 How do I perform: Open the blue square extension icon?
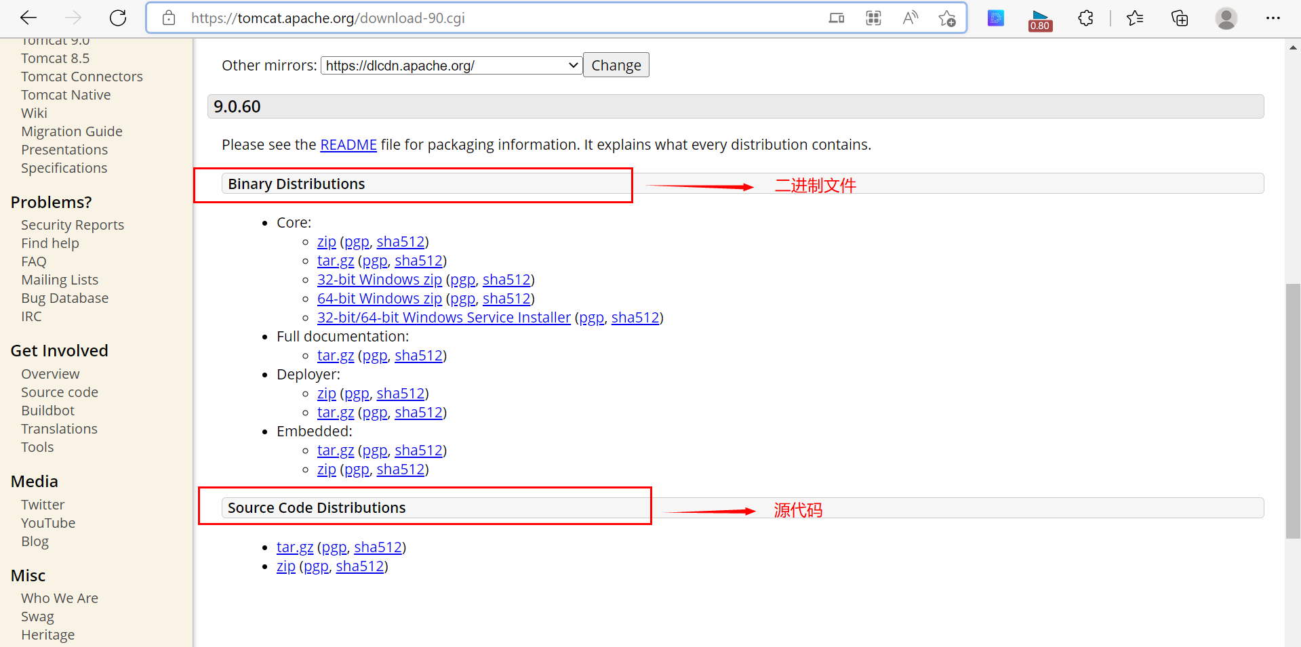pyautogui.click(x=996, y=18)
